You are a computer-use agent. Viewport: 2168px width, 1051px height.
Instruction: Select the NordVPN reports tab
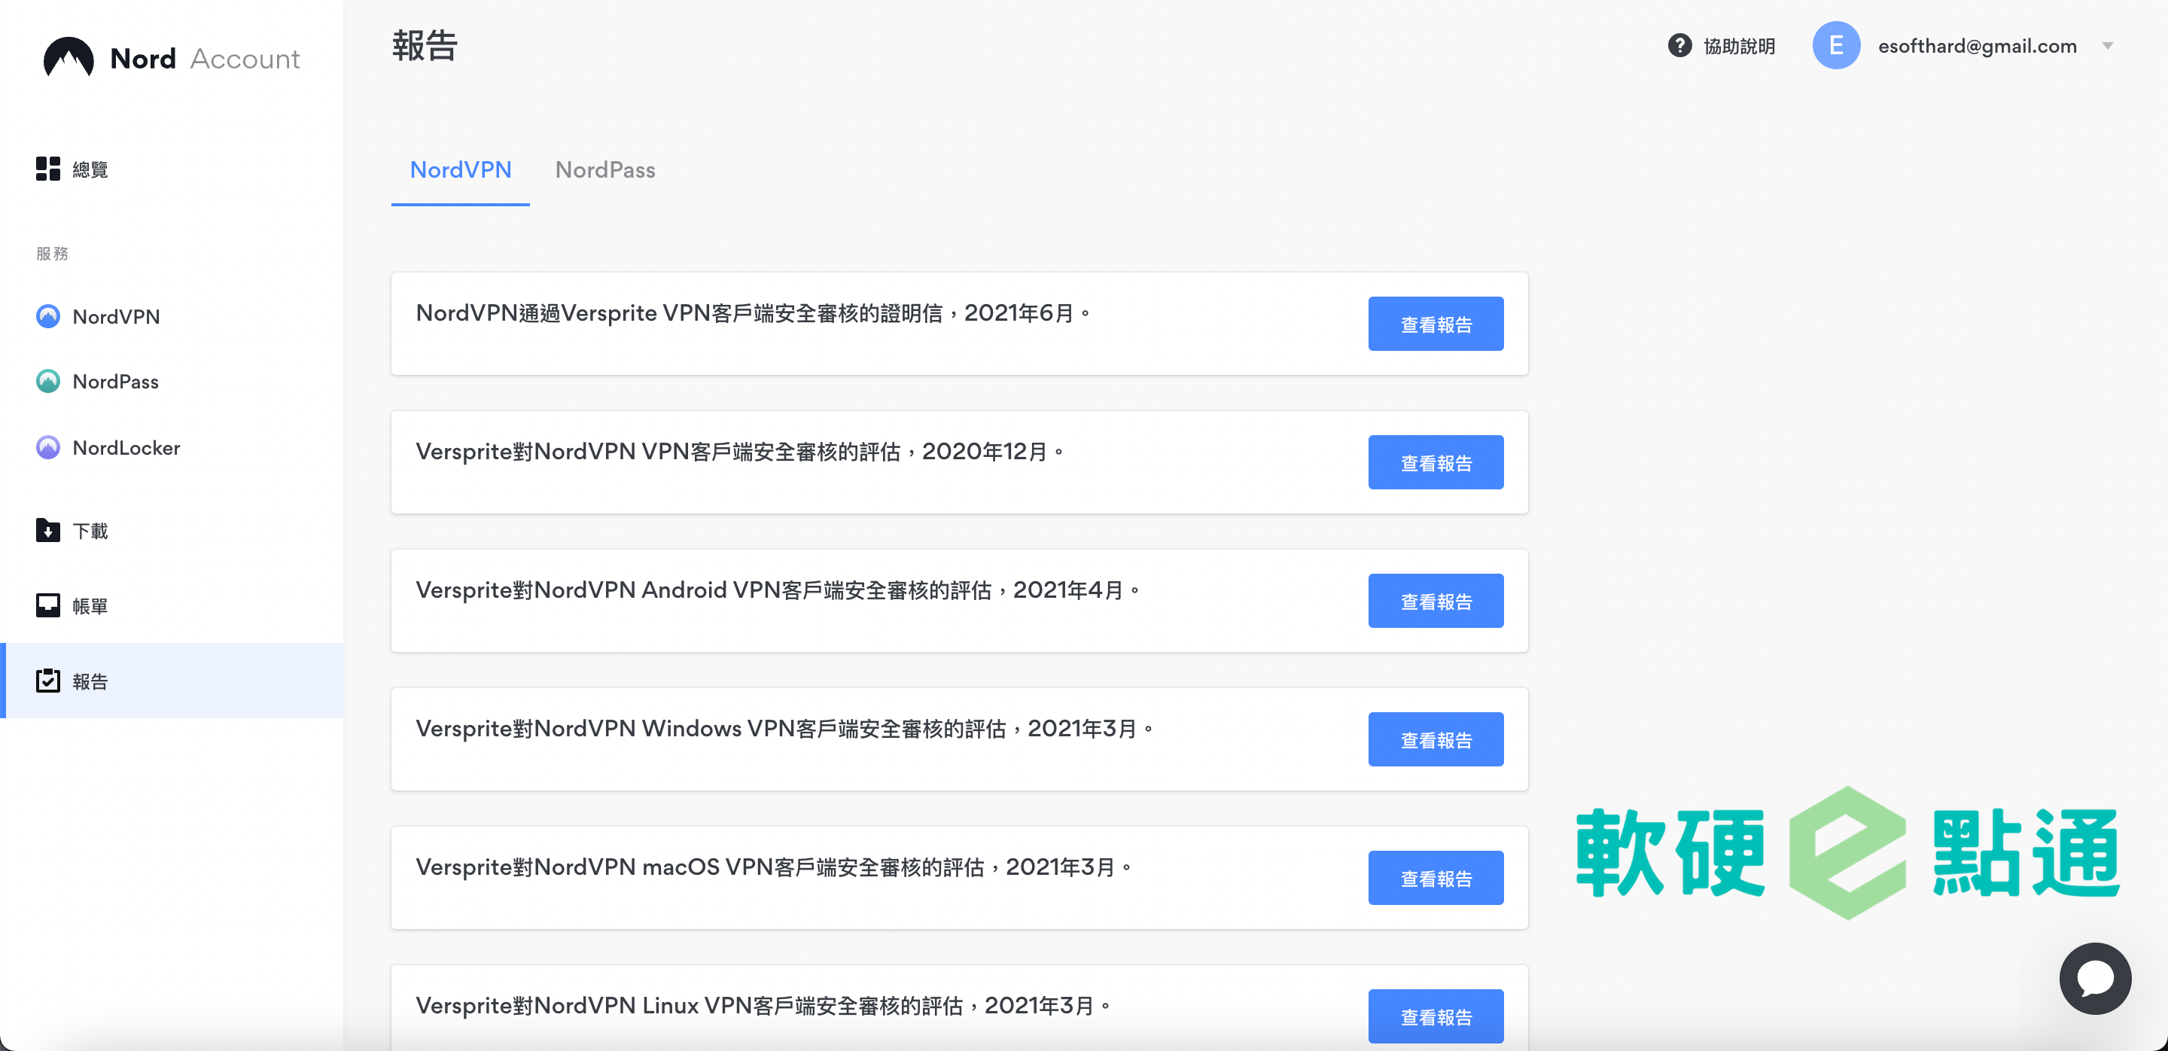point(461,170)
